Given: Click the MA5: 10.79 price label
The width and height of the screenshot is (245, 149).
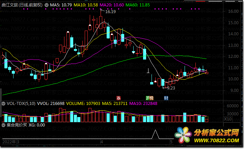Looking at the screenshot, I should (61, 5).
